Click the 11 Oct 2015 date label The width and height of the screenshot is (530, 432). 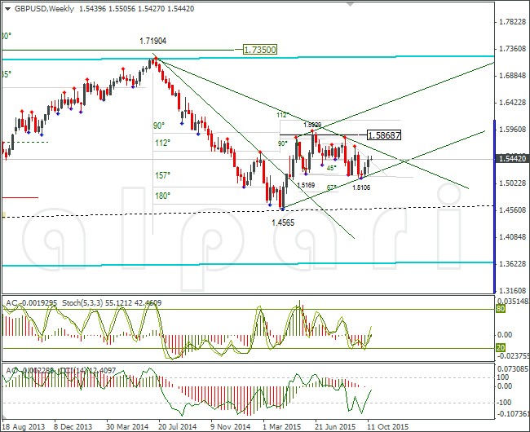tap(388, 426)
